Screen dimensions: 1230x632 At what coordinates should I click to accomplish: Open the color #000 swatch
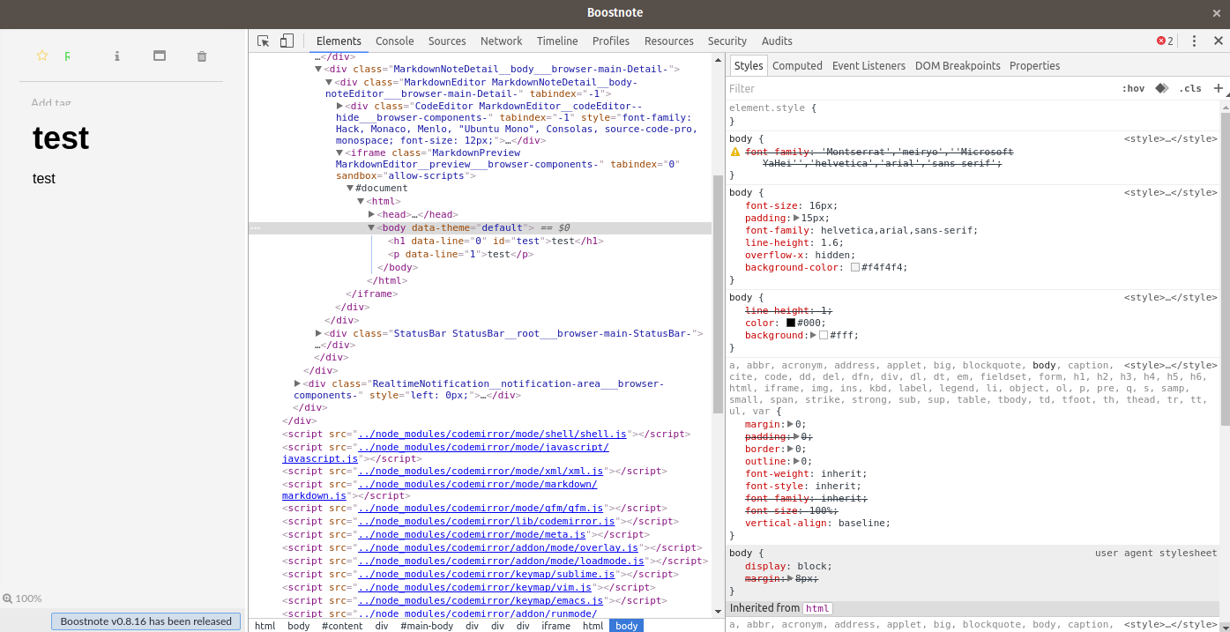coord(791,323)
